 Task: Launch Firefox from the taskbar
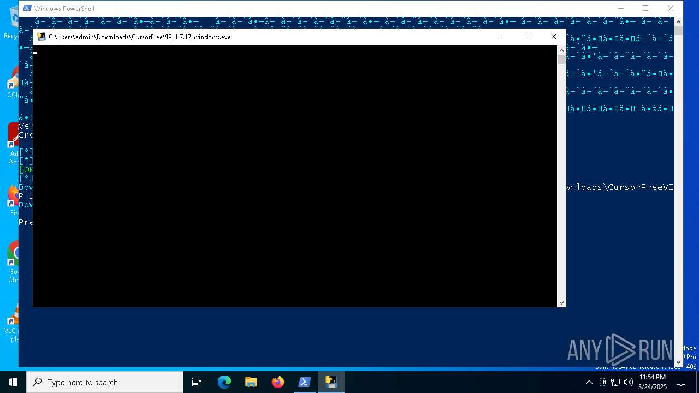click(x=278, y=382)
